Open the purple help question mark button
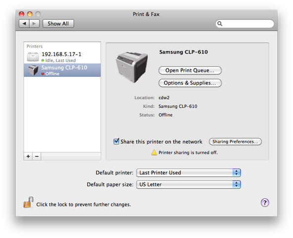The width and height of the screenshot is (293, 238). (265, 203)
